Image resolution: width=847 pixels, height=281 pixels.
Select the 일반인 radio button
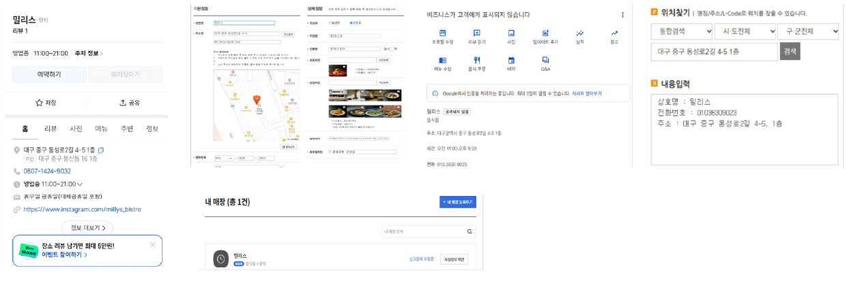point(331,22)
